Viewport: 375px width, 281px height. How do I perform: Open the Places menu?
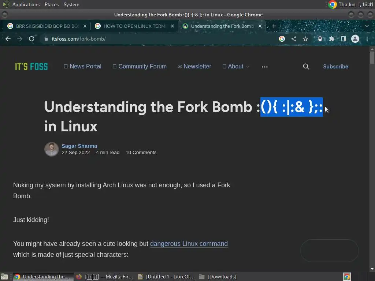[52, 4]
